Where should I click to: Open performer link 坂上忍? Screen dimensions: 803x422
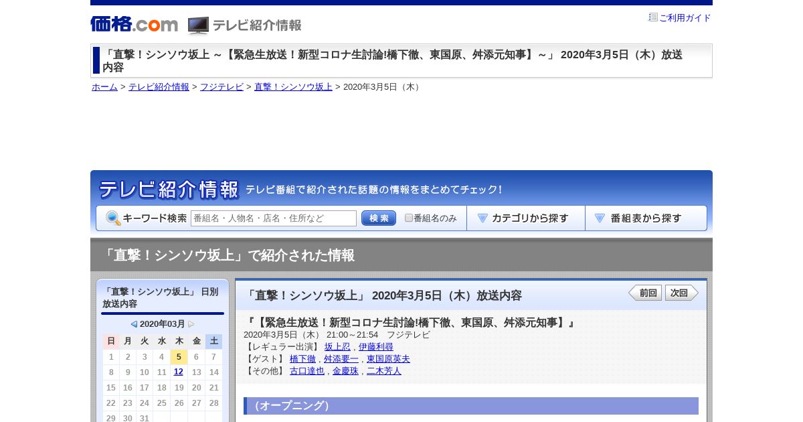click(337, 347)
